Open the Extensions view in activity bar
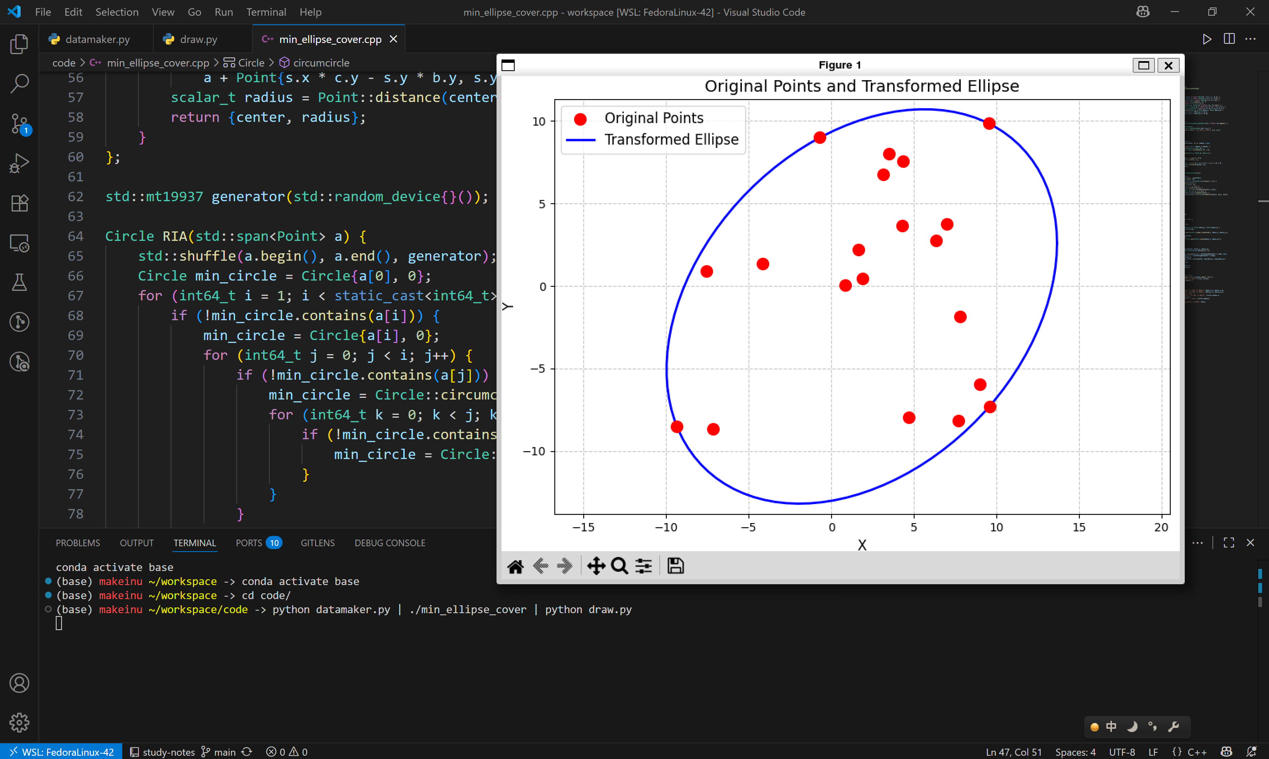This screenshot has height=759, width=1269. 19,203
